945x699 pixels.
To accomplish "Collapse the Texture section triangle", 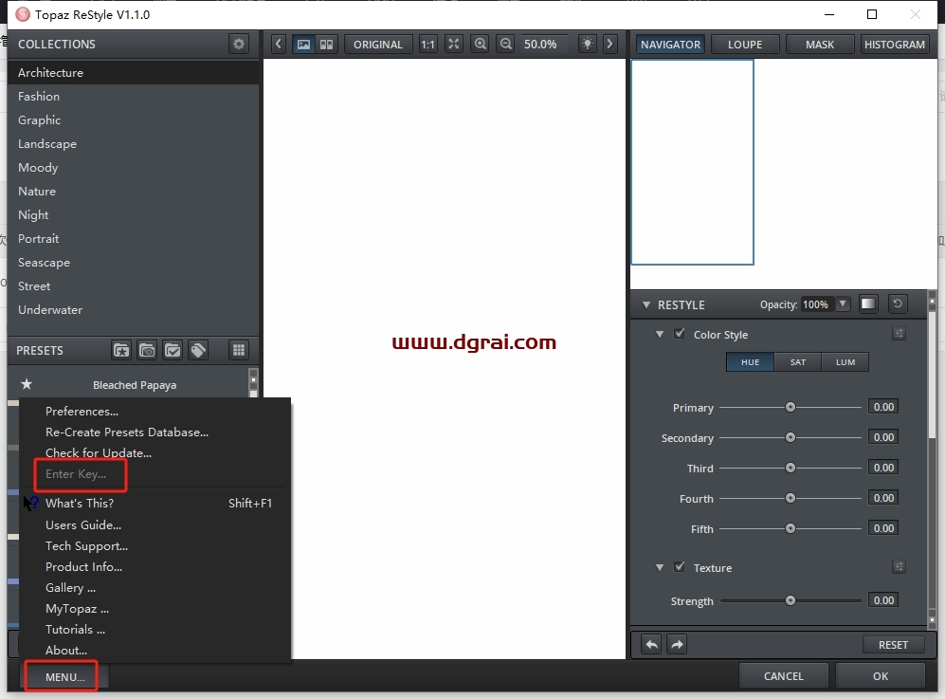I will pos(660,568).
